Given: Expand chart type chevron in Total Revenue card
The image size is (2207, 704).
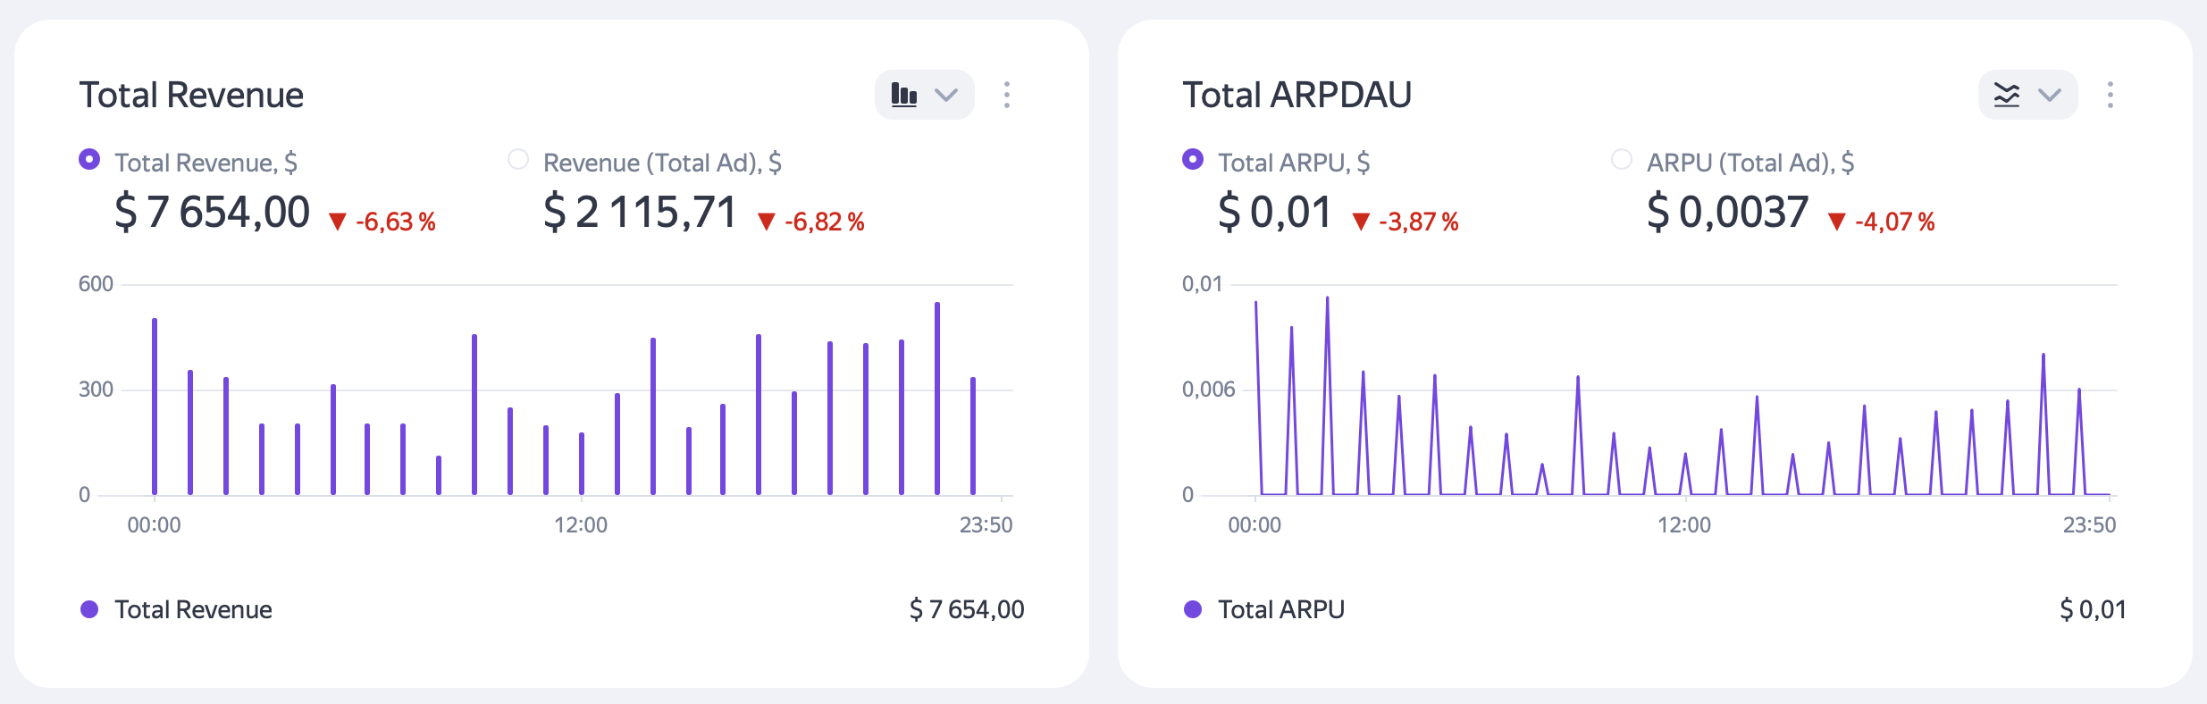Looking at the screenshot, I should [x=946, y=95].
